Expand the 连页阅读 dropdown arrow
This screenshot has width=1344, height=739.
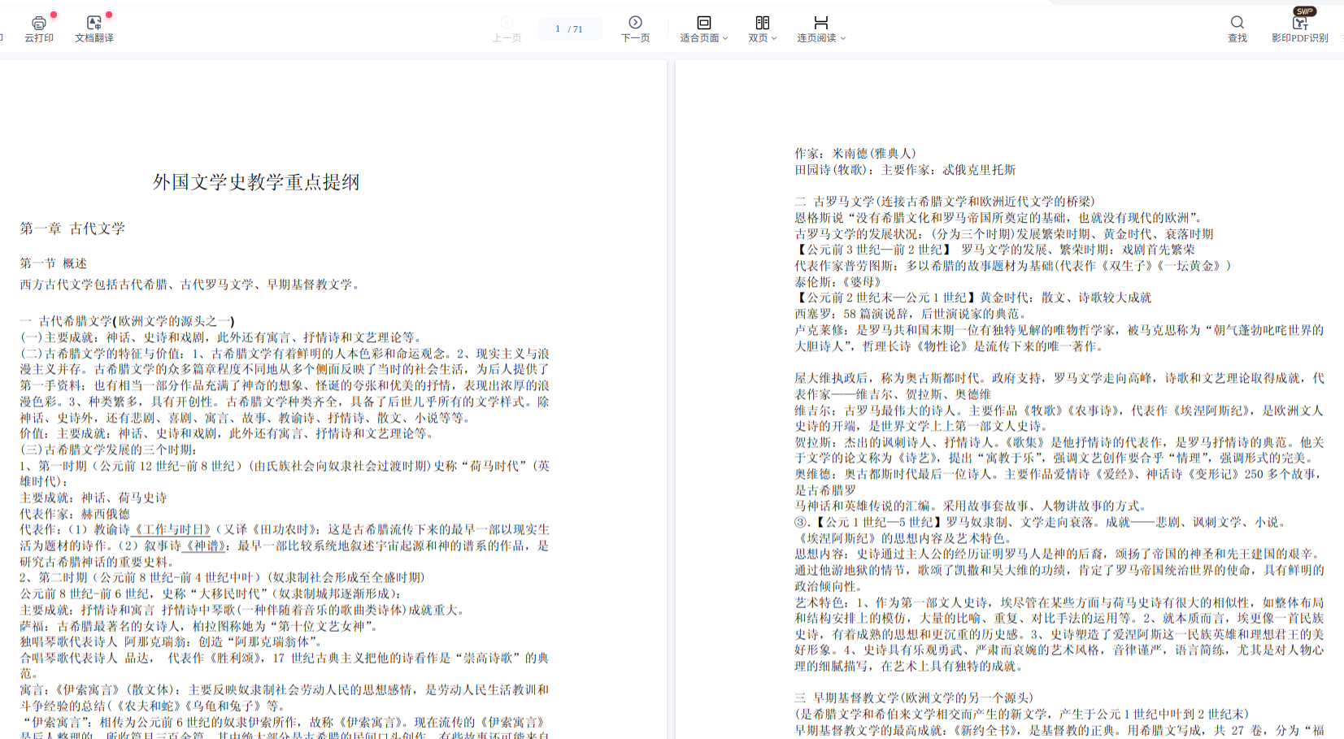(843, 38)
